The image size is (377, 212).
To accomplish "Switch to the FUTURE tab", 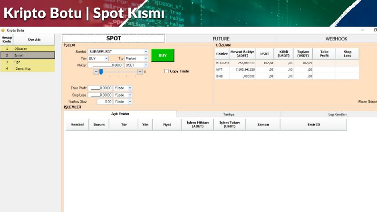I will (x=221, y=39).
